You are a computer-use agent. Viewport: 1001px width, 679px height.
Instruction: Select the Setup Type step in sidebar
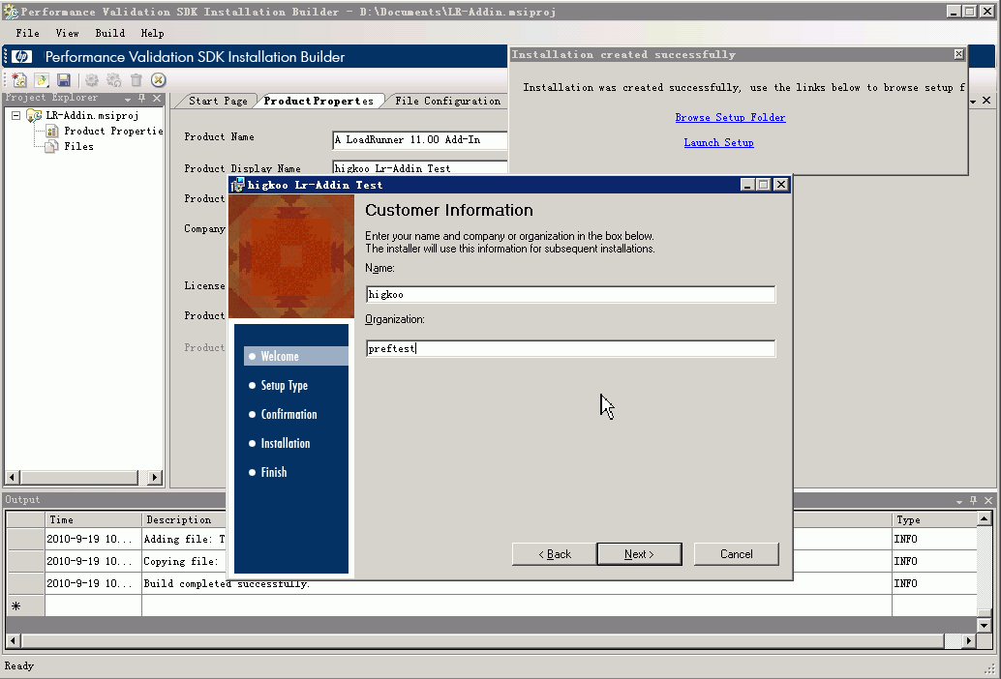point(284,386)
